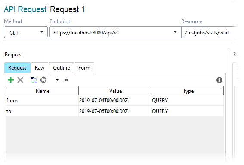
Task: Click the API Request heading
Action: click(25, 9)
